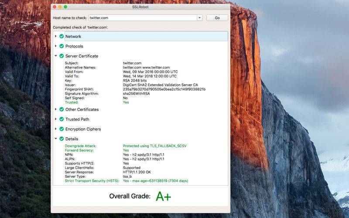Zoom the SSLRobot window with green button
349x218 pixels.
65,7
